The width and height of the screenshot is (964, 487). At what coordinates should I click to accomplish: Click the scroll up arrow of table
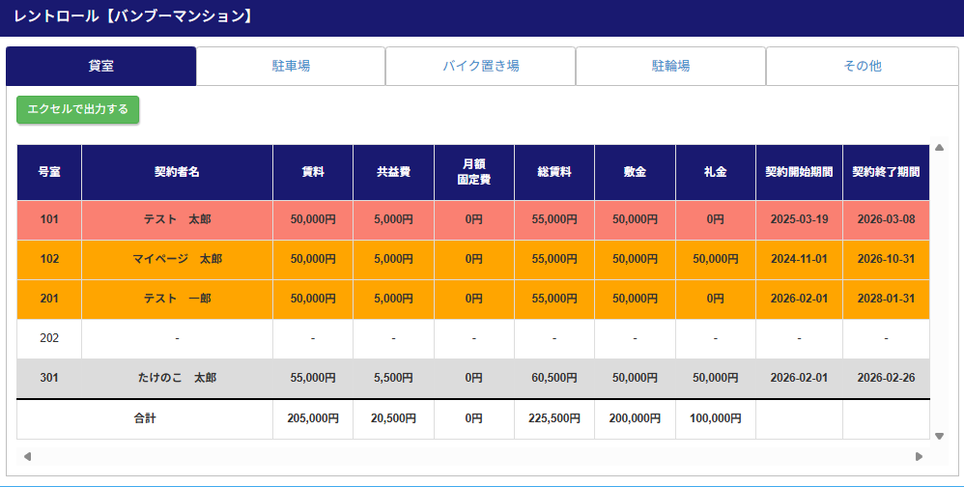(939, 149)
